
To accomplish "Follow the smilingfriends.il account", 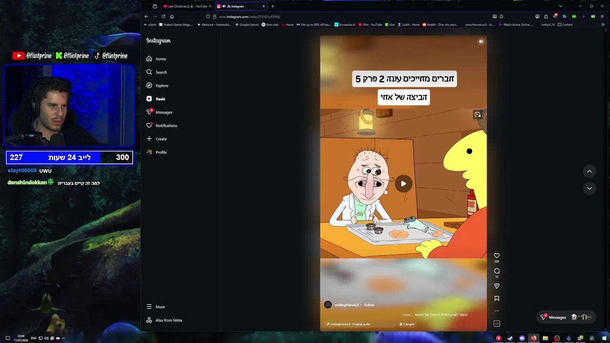I will [x=369, y=305].
